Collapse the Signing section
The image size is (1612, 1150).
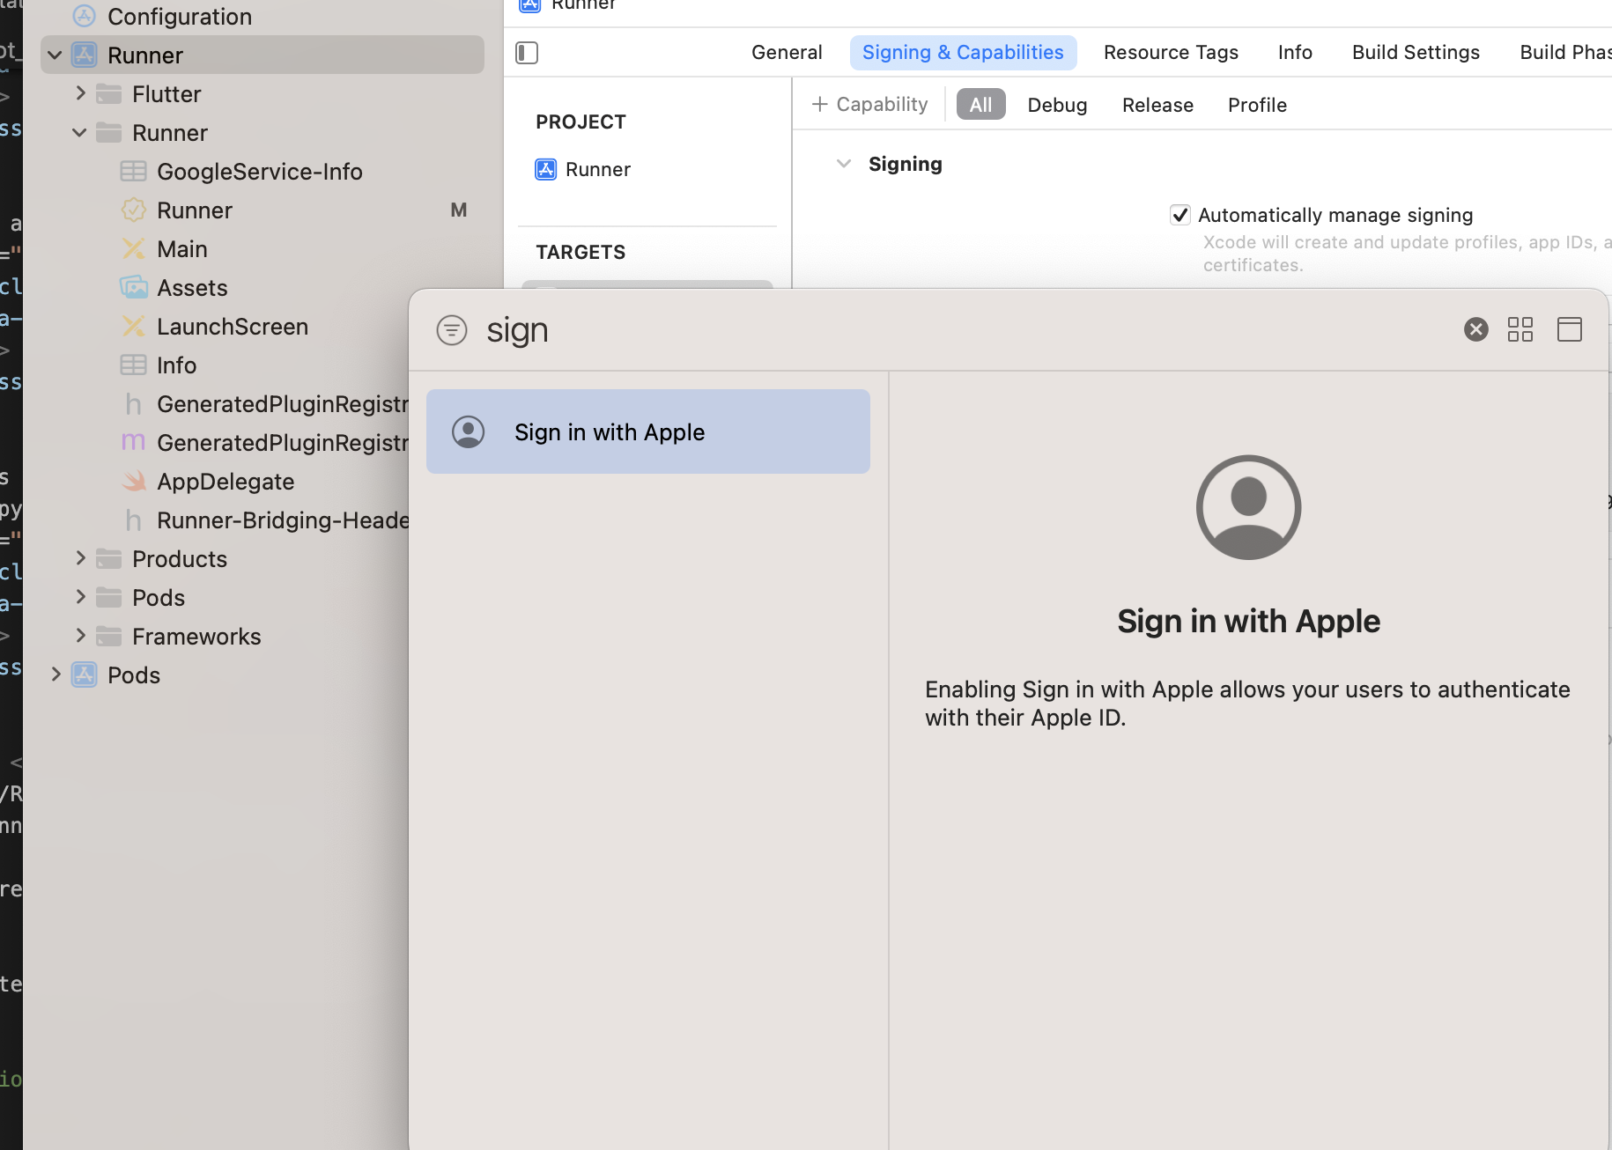(843, 164)
